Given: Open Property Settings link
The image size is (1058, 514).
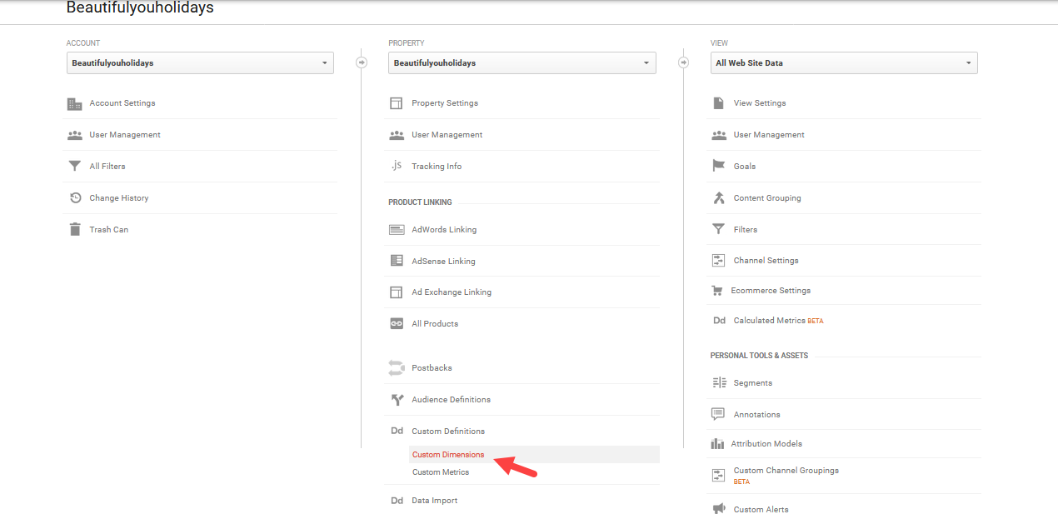Looking at the screenshot, I should point(444,103).
